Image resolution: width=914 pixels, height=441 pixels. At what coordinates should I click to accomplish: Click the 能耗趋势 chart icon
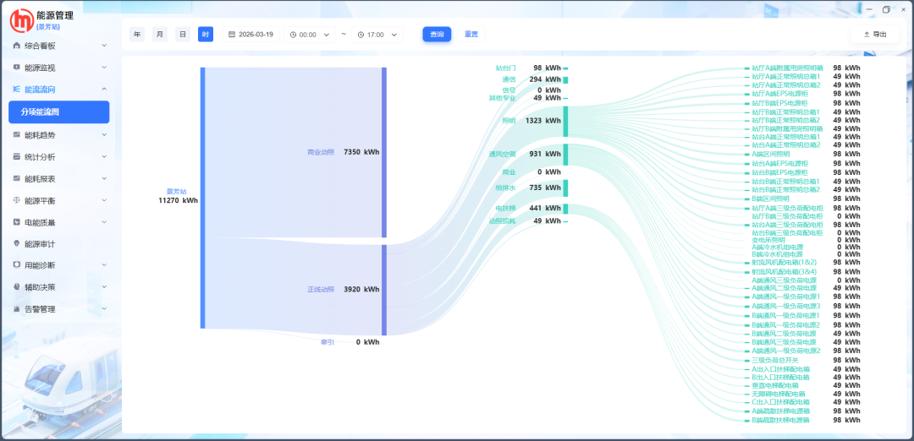pos(17,134)
